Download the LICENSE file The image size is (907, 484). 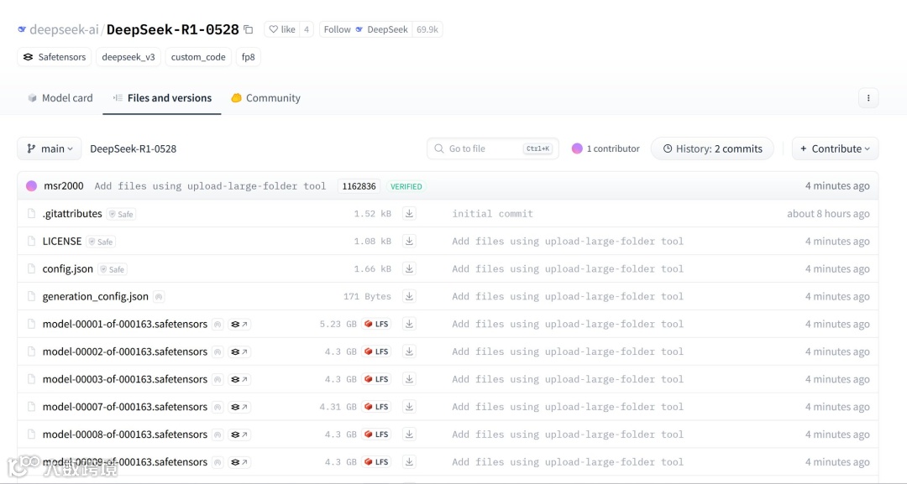(x=409, y=242)
